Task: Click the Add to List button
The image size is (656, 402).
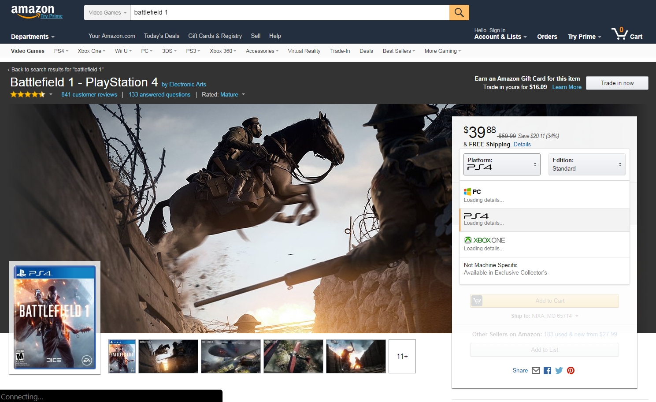Action: click(x=545, y=350)
